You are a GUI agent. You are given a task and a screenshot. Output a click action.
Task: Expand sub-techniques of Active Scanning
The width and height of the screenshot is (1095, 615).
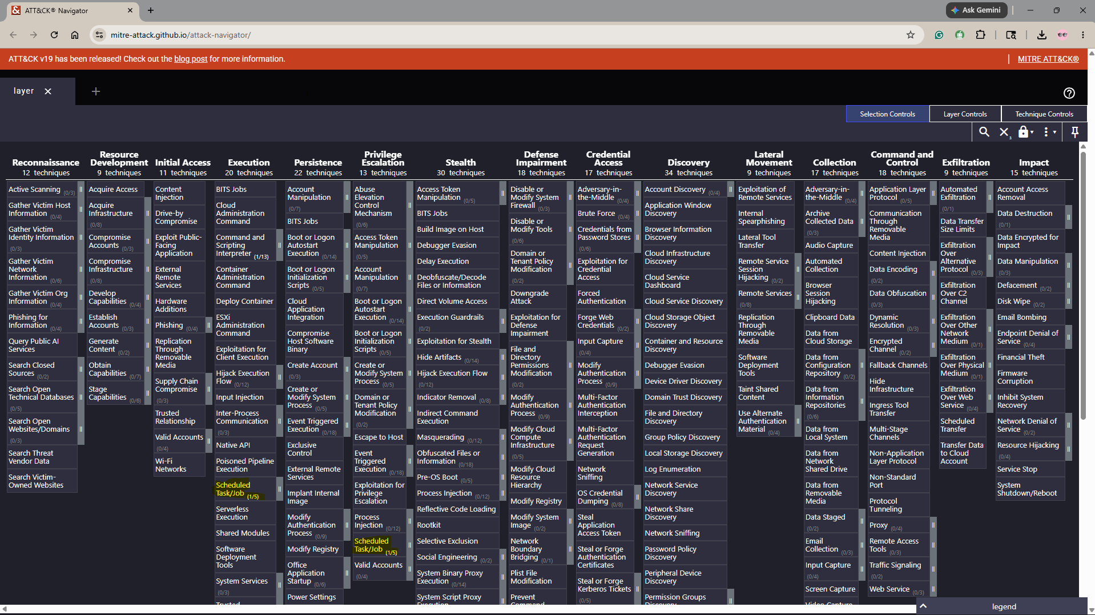click(81, 189)
